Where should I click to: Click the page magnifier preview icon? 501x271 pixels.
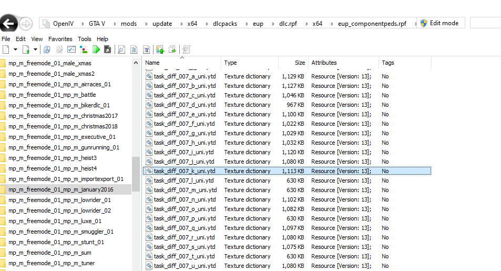(x=121, y=49)
